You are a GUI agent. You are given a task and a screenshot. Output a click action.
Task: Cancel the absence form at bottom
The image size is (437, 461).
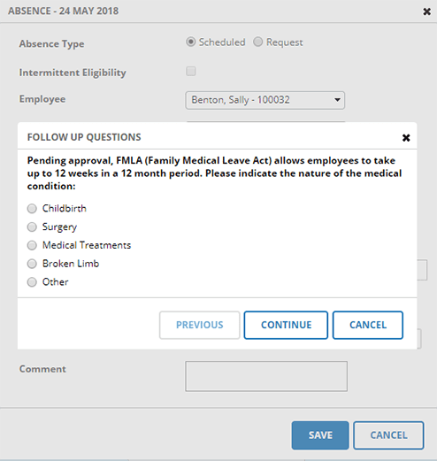pos(388,435)
